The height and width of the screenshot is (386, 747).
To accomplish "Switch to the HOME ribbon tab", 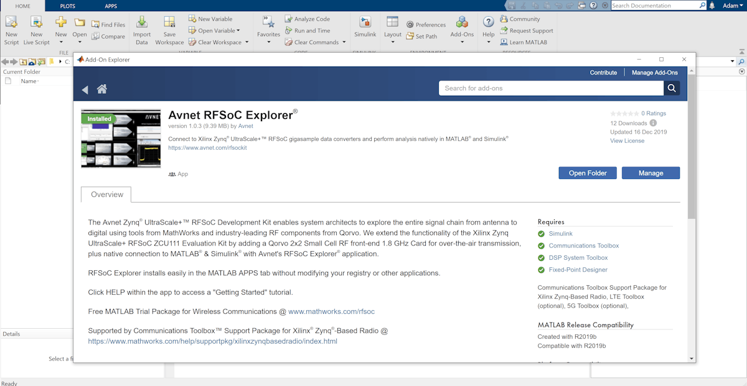I will (22, 6).
